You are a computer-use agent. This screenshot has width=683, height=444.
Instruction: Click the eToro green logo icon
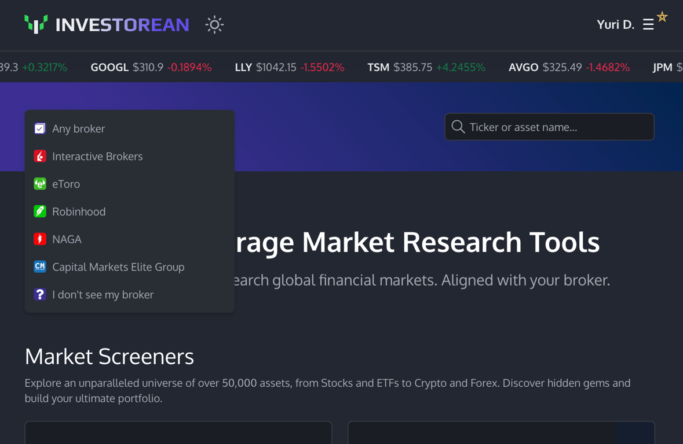(x=39, y=183)
